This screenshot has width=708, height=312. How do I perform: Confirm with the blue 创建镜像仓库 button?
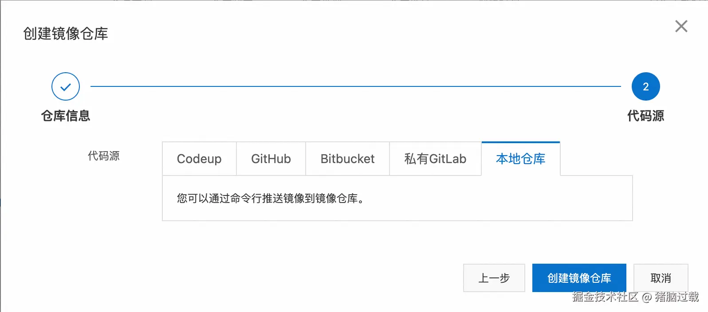(x=579, y=278)
